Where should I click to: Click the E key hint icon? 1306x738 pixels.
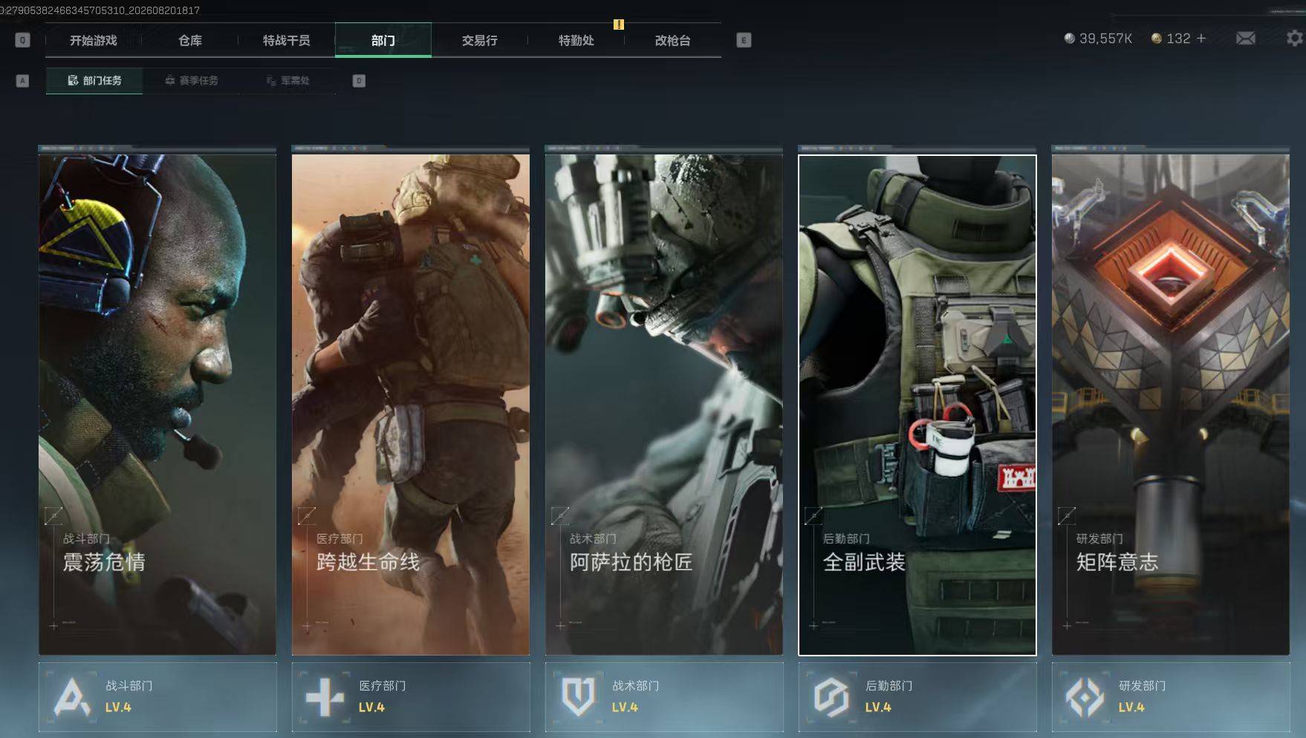pos(744,40)
